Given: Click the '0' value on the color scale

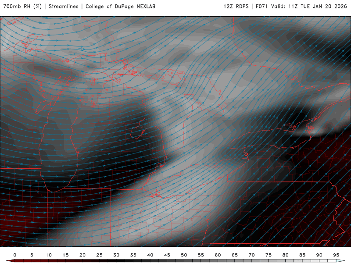Looking at the screenshot, I should (x=15, y=255).
